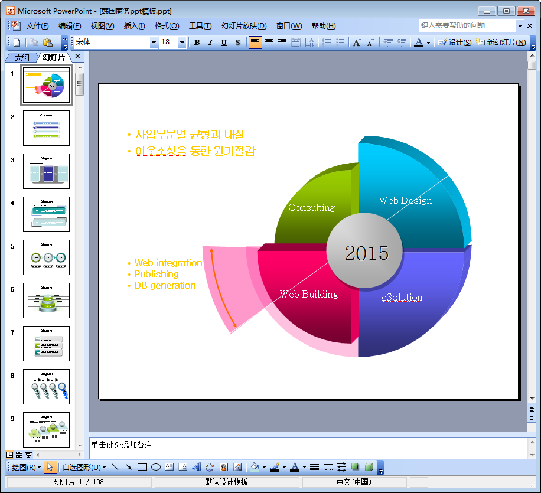This screenshot has width=541, height=493.
Task: Select slide 5 thumbnail
Action: (x=46, y=257)
